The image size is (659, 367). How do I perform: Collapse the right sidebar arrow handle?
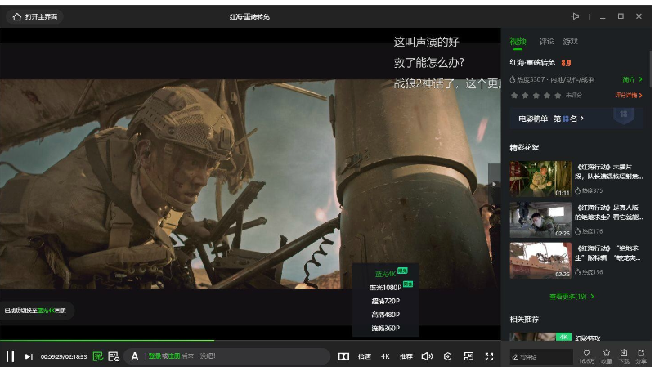(494, 184)
